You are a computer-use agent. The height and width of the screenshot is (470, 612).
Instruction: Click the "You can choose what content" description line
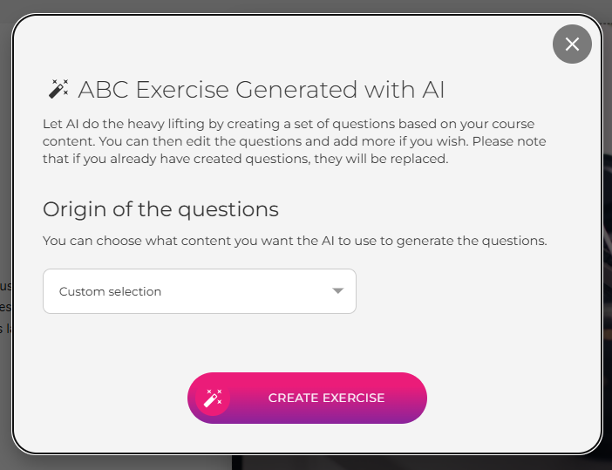295,241
